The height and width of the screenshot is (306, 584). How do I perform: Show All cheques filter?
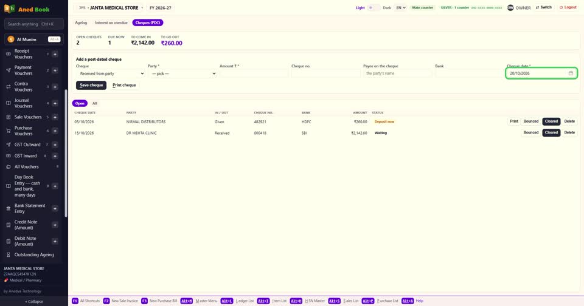click(x=95, y=103)
